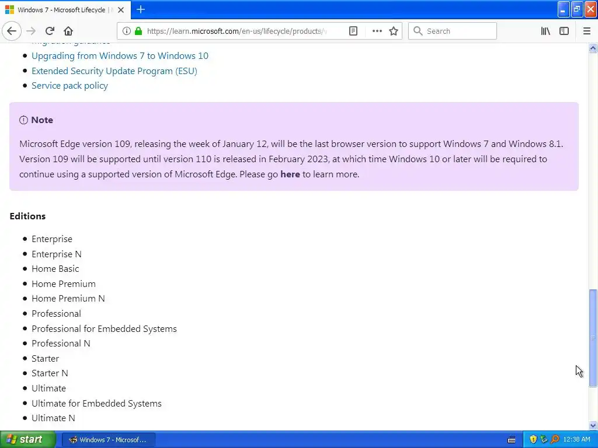Click the Note heading info icon
Screen dimensions: 598x448
tap(23, 120)
